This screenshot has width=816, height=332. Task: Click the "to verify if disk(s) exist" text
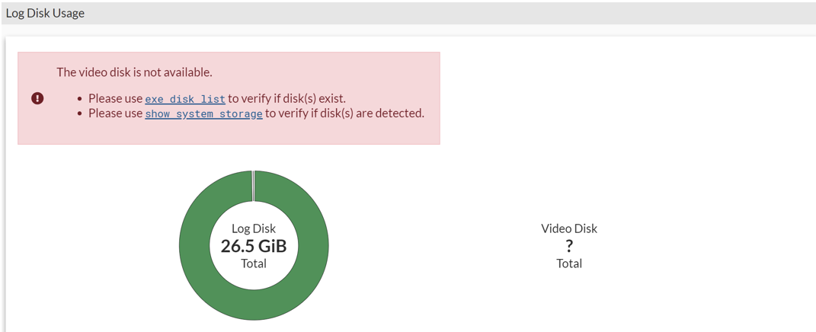[286, 98]
